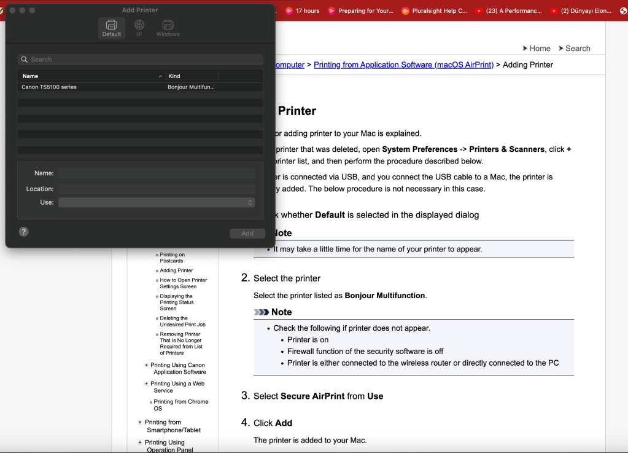
Task: Click the magnifier icon in the search field
Action: [x=25, y=60]
